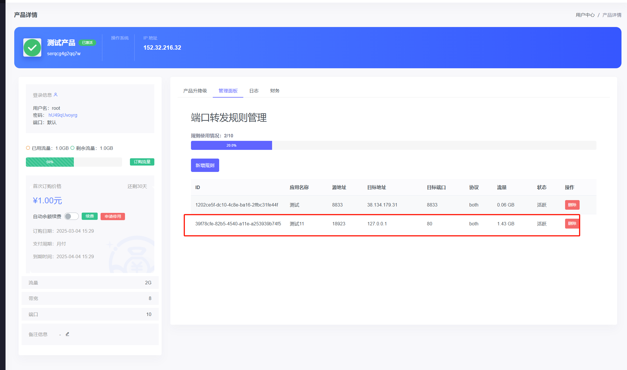
Task: Click the password link hU49qUvoyrg
Action: coord(63,115)
